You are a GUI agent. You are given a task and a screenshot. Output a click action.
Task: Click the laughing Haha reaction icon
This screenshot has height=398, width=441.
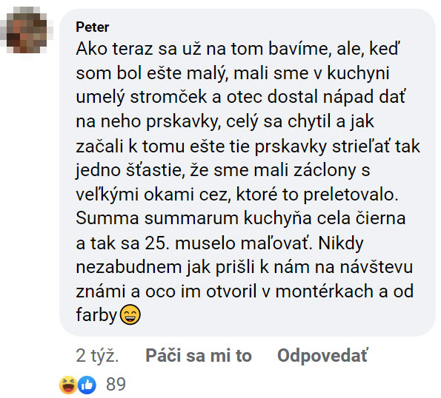click(68, 385)
